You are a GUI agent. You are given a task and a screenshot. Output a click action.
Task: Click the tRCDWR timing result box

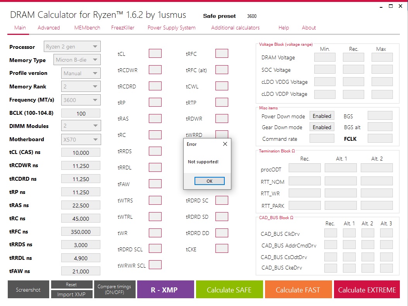(155, 70)
